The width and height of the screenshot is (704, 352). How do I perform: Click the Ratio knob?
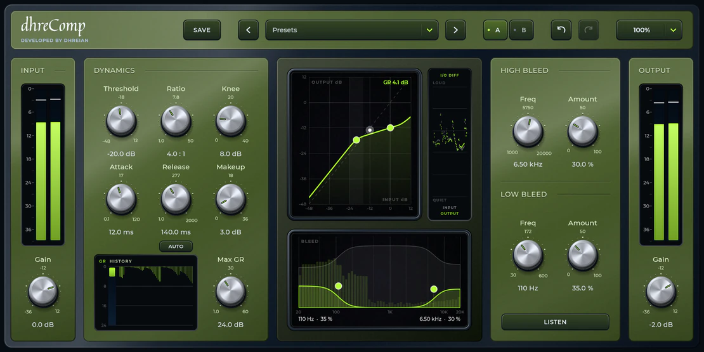(x=176, y=121)
